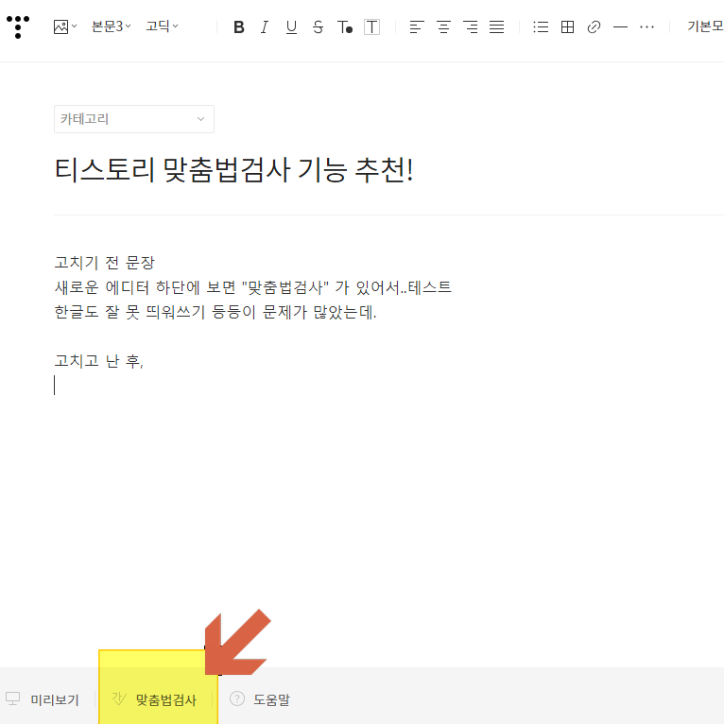Insert a horizontal divider line

pyautogui.click(x=620, y=27)
